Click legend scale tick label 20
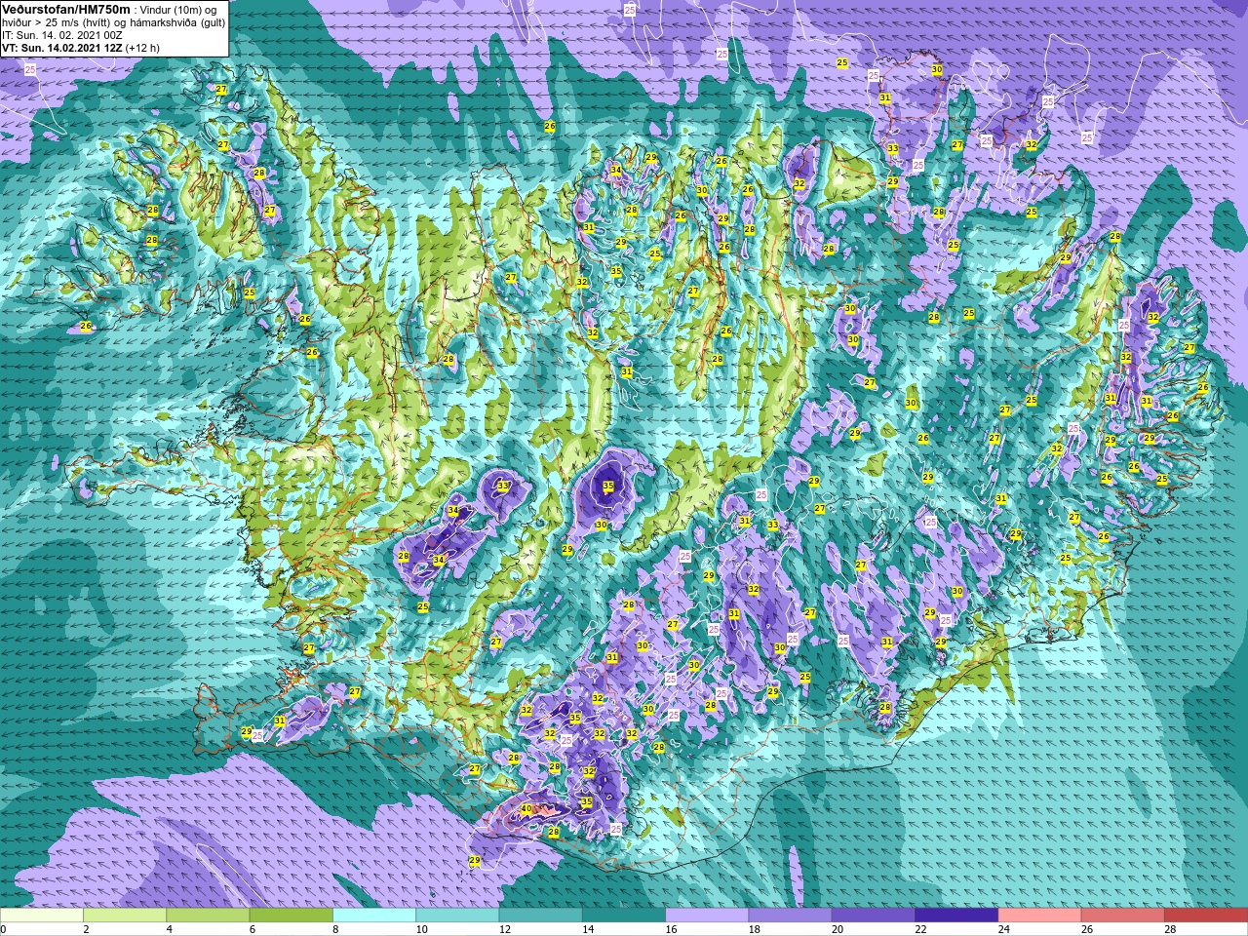The height and width of the screenshot is (936, 1248). click(x=838, y=929)
